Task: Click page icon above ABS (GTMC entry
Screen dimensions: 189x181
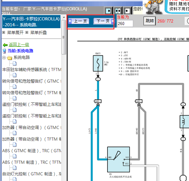Action: coord(15,145)
